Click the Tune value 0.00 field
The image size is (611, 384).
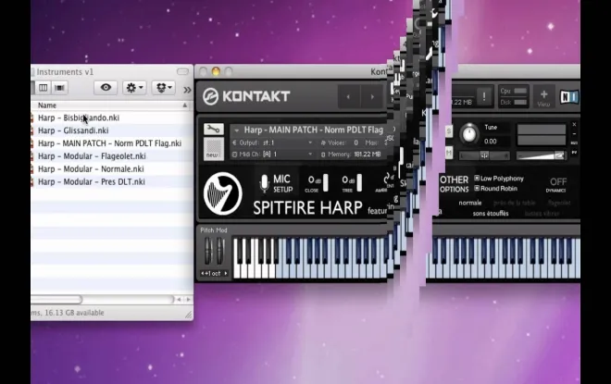pyautogui.click(x=491, y=142)
